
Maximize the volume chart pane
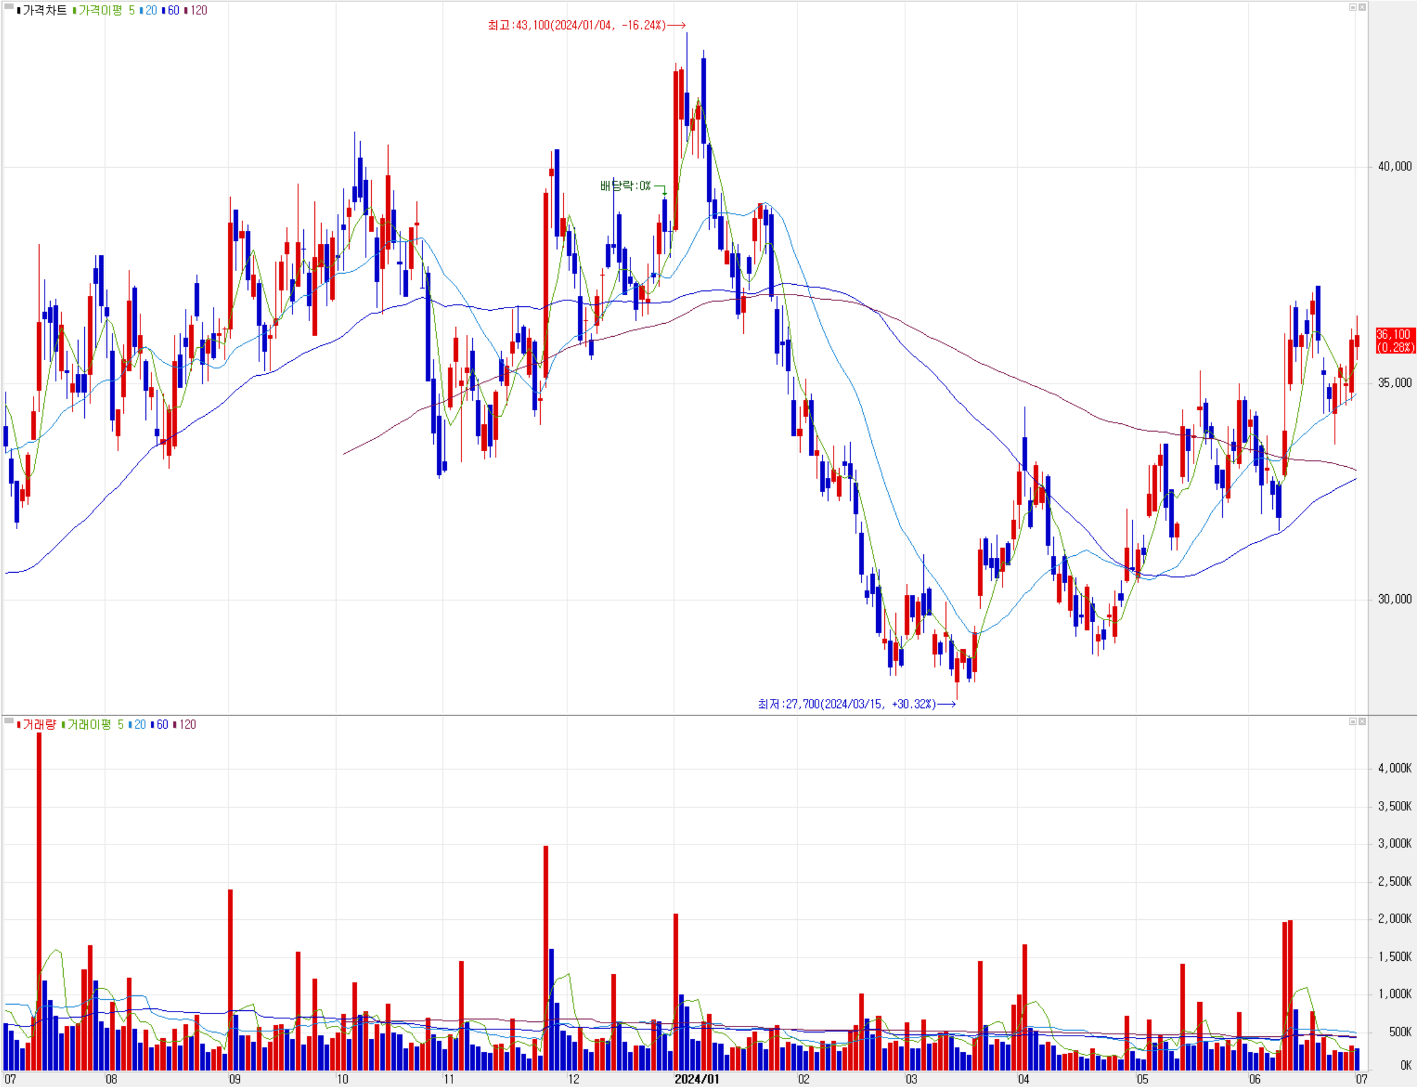tap(1352, 721)
